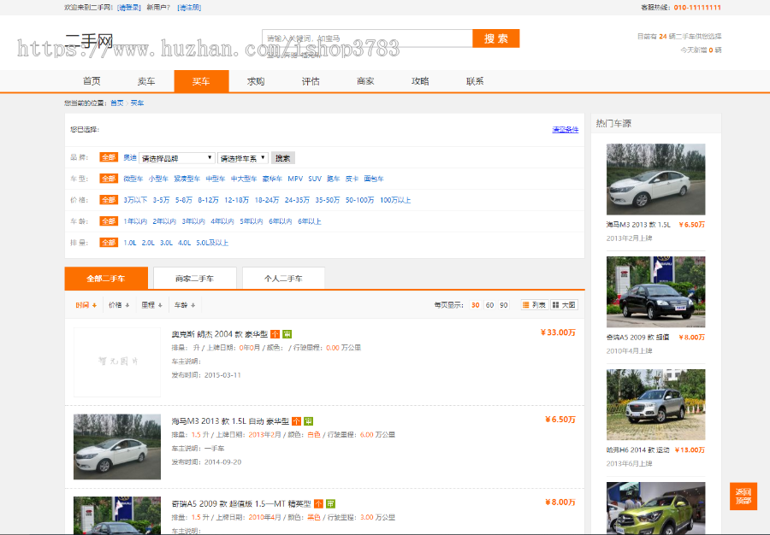The width and height of the screenshot is (770, 535).
Task: Click the green 审 badge on 海马M3 listing
Action: coord(308,421)
